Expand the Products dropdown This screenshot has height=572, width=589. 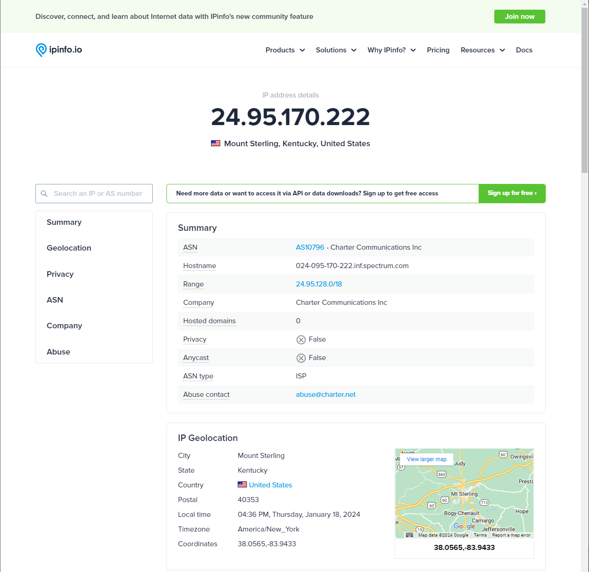(x=285, y=50)
